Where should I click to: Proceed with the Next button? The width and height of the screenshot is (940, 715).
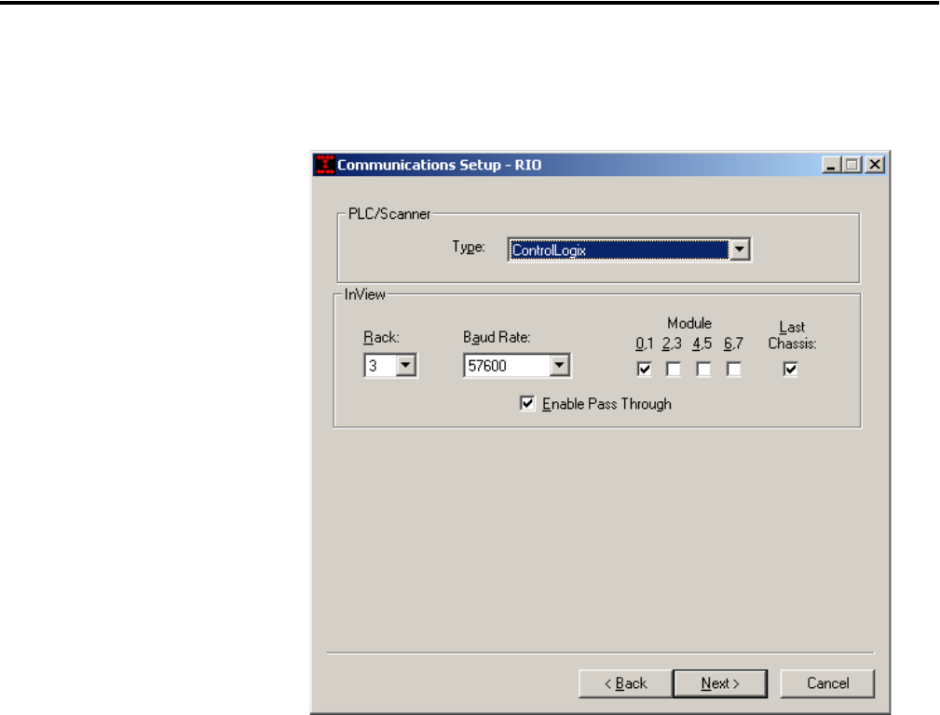(x=720, y=684)
